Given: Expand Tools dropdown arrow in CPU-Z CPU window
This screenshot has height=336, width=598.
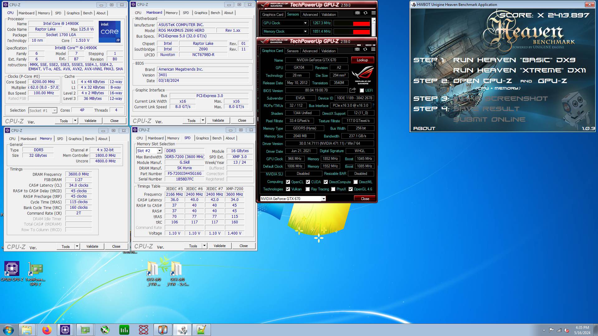Looking at the screenshot, I should click(75, 121).
